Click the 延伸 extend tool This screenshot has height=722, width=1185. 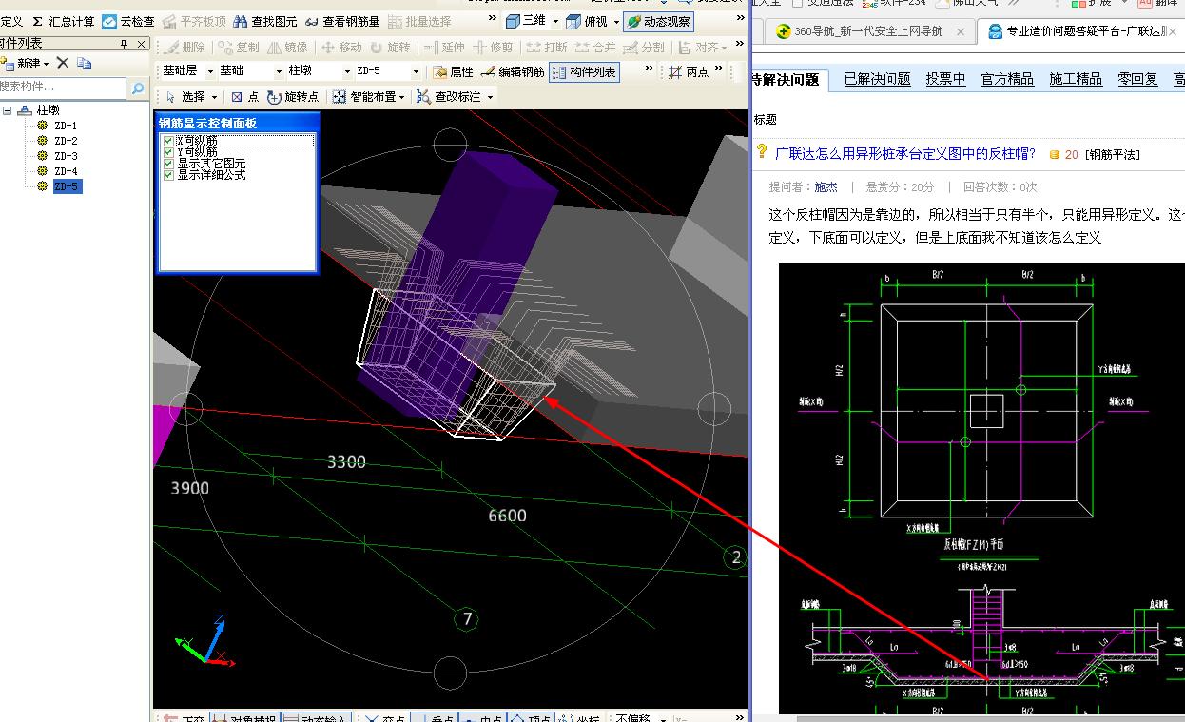pos(444,47)
